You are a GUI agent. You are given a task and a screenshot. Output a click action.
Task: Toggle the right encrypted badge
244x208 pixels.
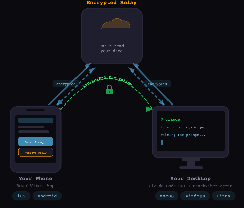tap(158, 84)
